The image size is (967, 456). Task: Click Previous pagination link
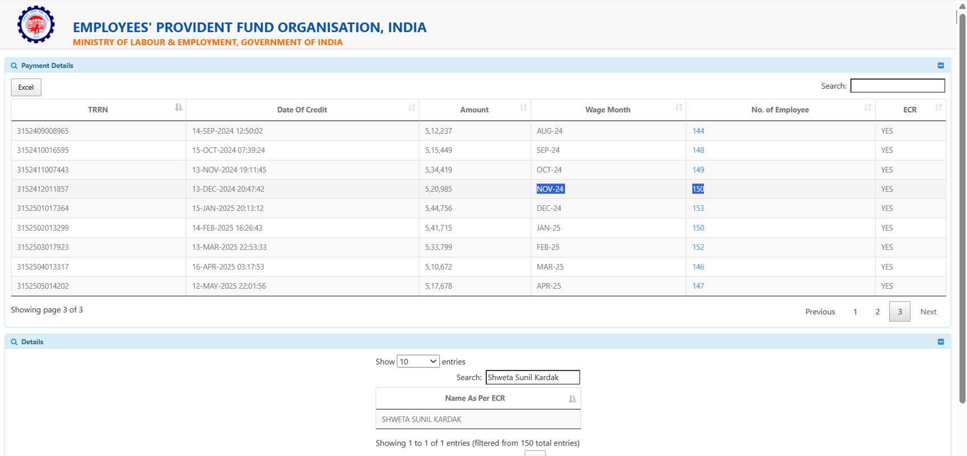(820, 312)
